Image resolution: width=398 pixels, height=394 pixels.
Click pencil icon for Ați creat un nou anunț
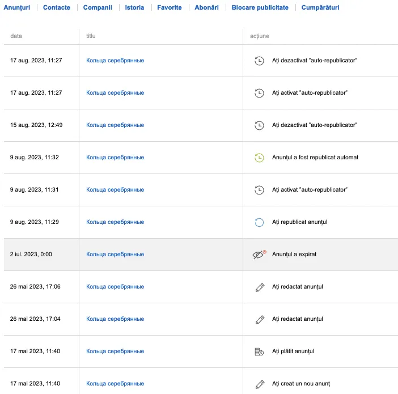(260, 384)
